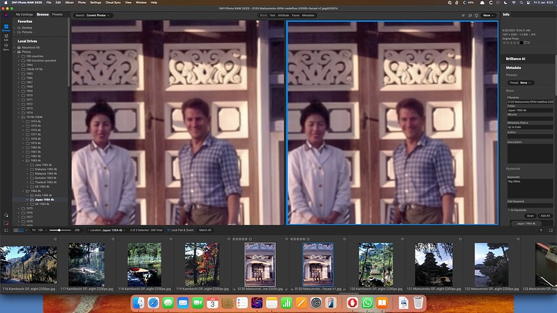Click the black color label square in Info

coord(521,43)
